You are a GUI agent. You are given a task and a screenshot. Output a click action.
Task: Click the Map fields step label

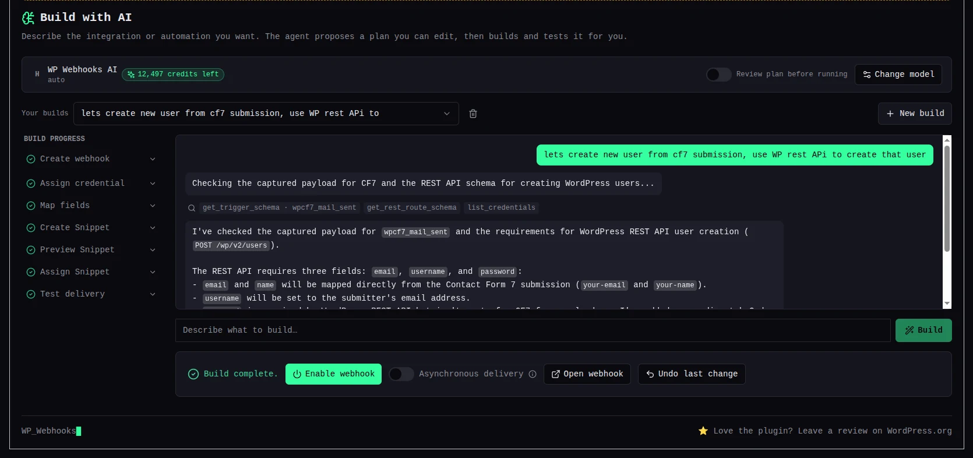[65, 206]
